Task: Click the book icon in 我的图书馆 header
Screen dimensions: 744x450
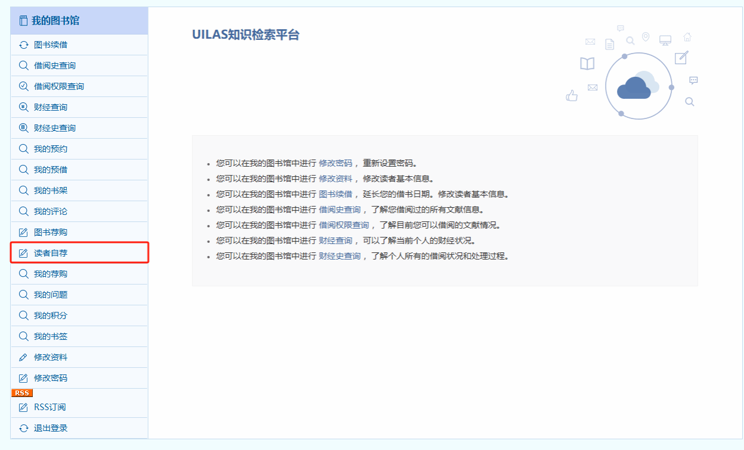Action: tap(23, 21)
